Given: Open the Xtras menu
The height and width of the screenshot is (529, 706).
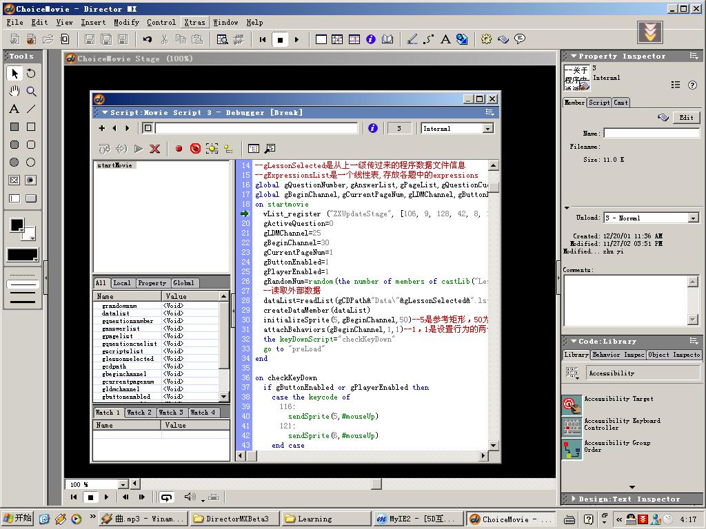Looking at the screenshot, I should click(x=194, y=23).
